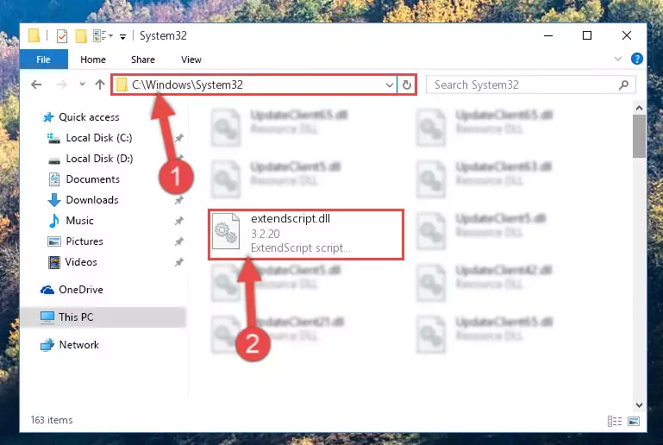Viewport: 663px width, 445px height.
Task: Unpin Local Disk (C:) with pin icon
Action: coord(179,138)
